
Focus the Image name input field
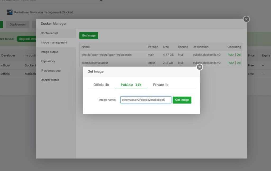(x=146, y=100)
